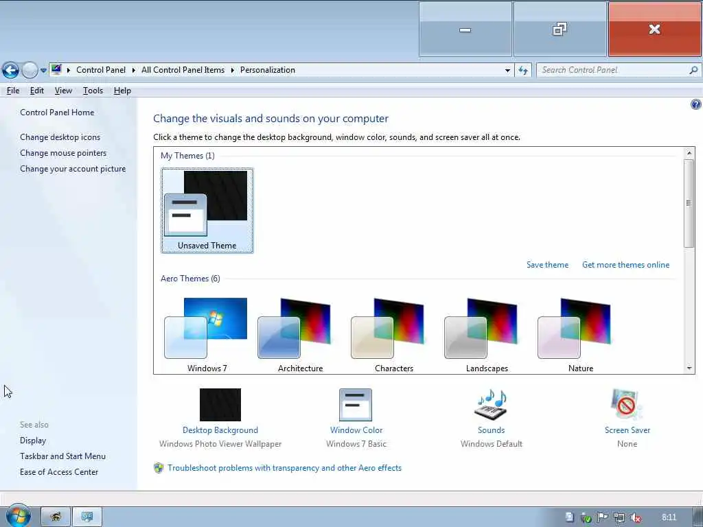The image size is (703, 527).
Task: Click the search magnifier icon
Action: [x=693, y=70]
